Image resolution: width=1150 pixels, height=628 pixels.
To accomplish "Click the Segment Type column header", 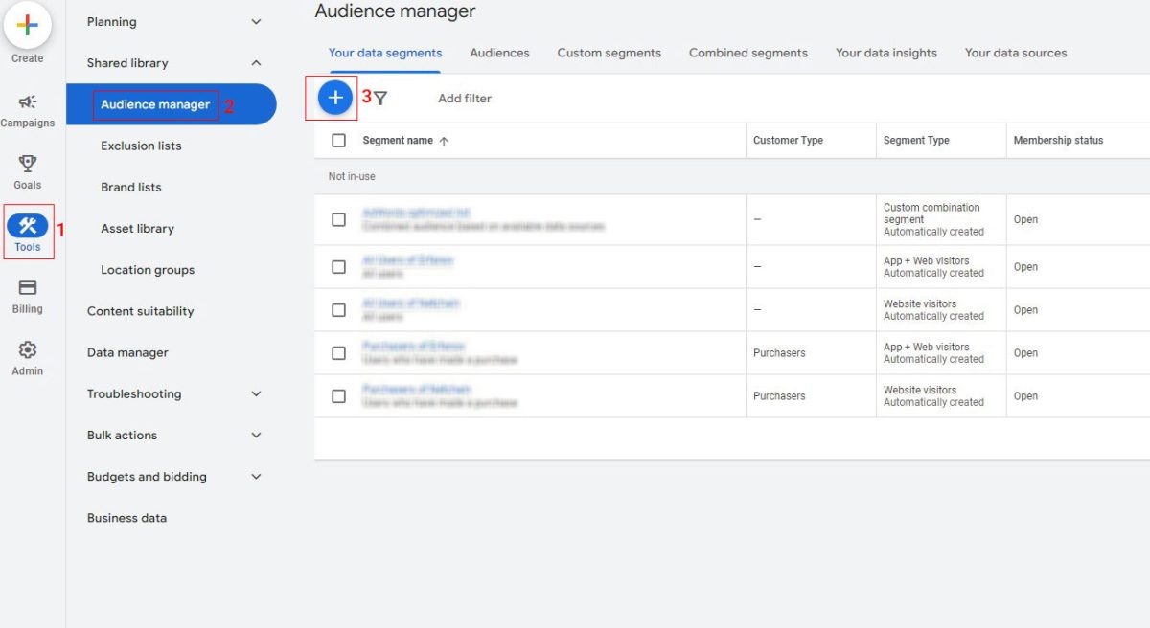I will pos(916,141).
